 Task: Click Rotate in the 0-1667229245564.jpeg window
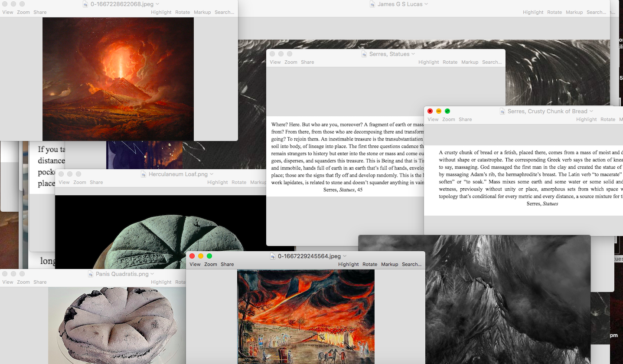point(370,264)
